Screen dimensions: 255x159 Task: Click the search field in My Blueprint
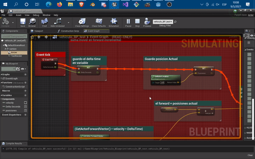click(8, 69)
